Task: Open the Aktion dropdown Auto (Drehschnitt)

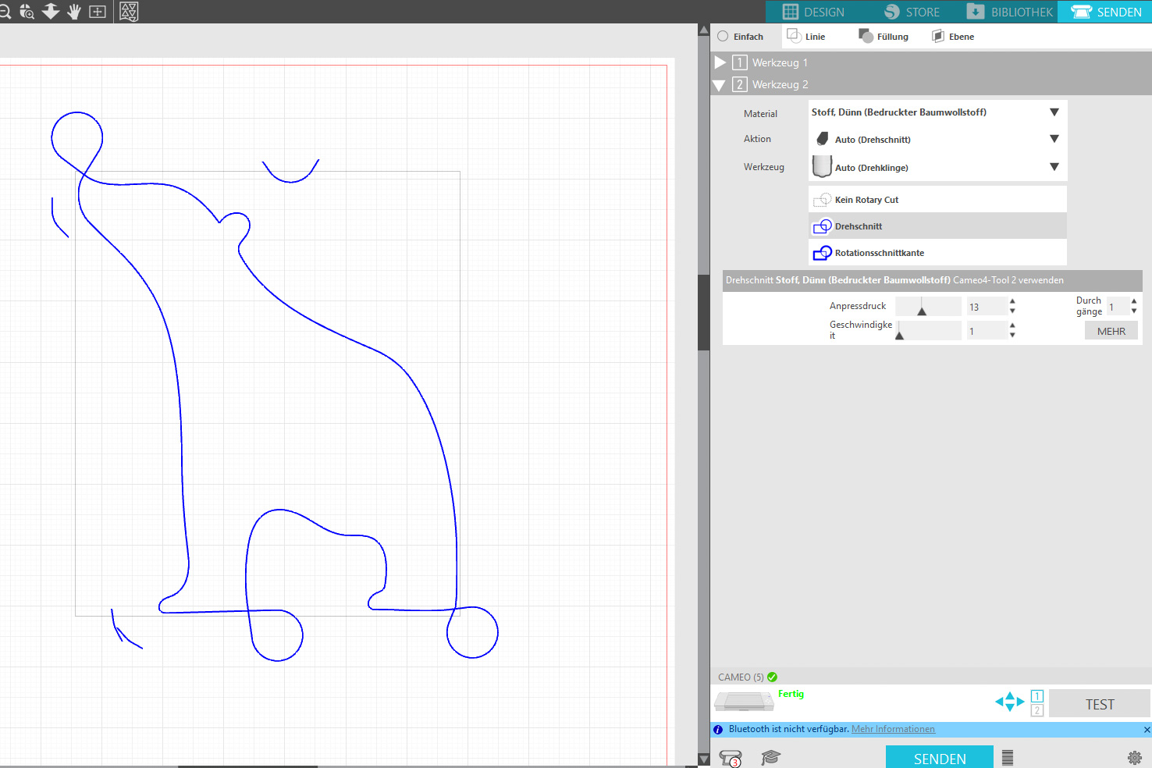Action: pyautogui.click(x=937, y=140)
